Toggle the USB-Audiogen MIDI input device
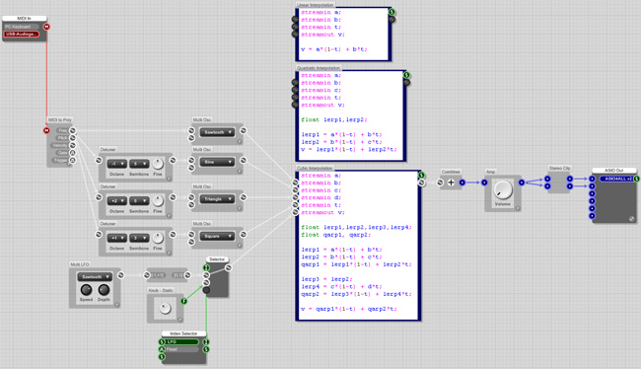Screen dimensions: 641x369 click(22, 35)
